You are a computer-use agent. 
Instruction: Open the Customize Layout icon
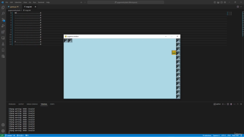click(225, 2)
